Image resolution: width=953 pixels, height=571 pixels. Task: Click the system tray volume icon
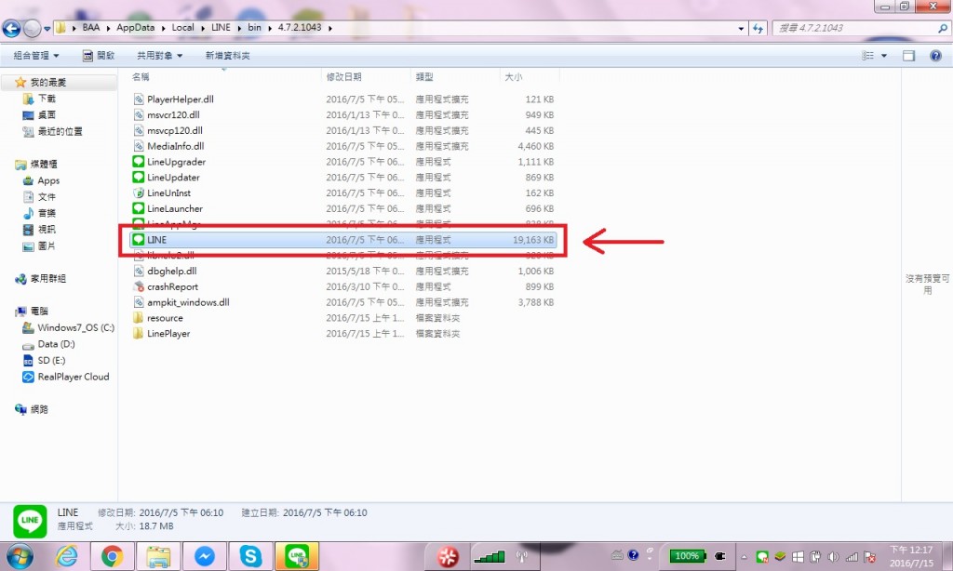[833, 556]
